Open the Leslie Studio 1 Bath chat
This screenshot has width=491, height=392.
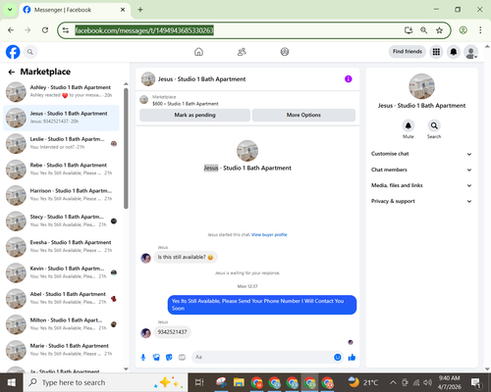[x=61, y=143]
